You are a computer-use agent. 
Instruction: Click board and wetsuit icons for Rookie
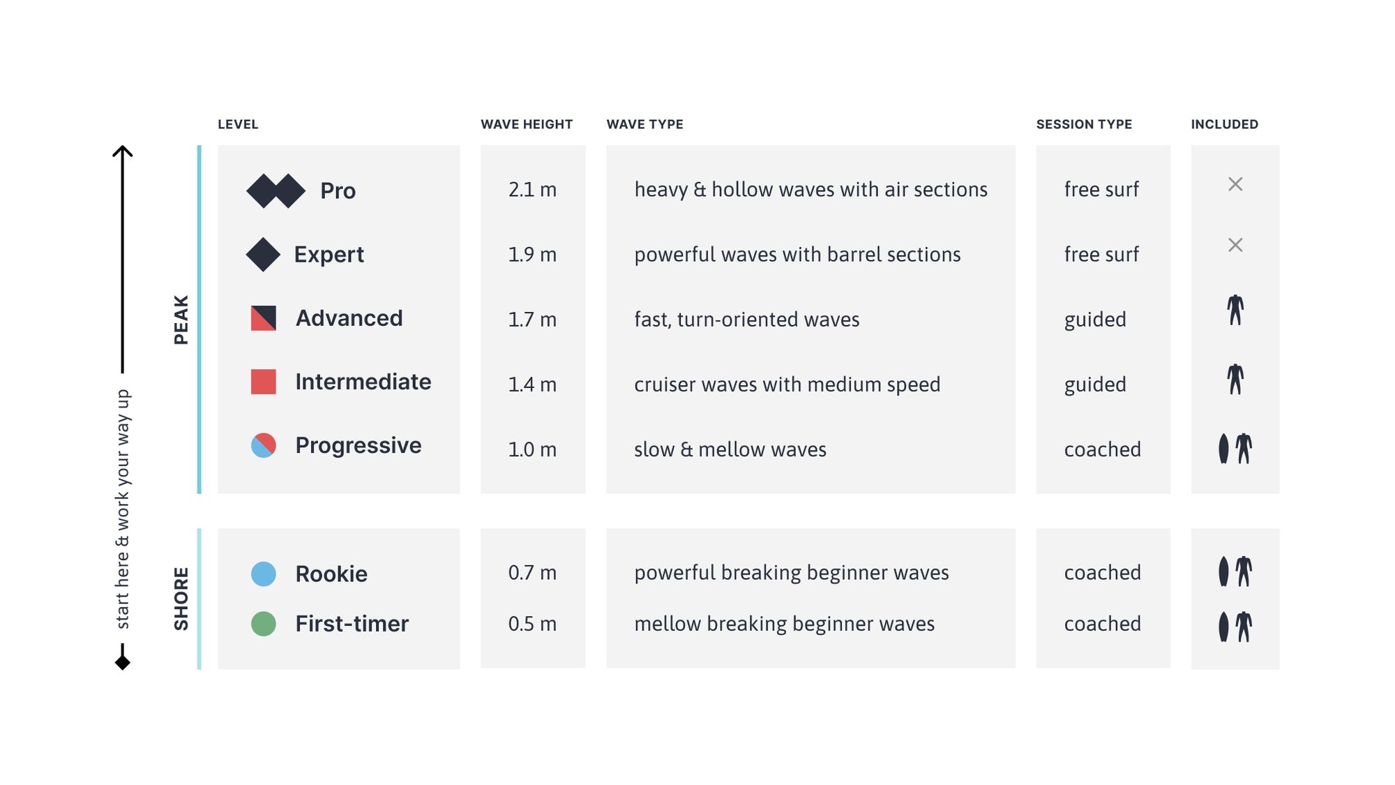pyautogui.click(x=1235, y=571)
